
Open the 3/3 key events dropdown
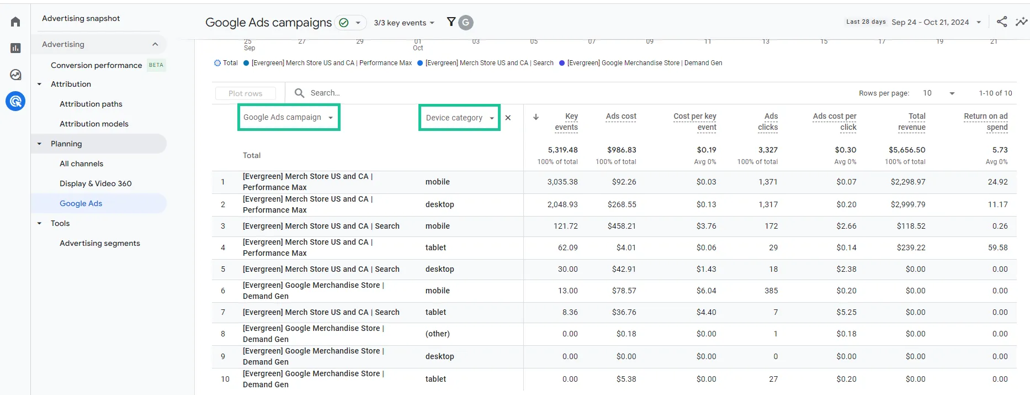pos(404,23)
